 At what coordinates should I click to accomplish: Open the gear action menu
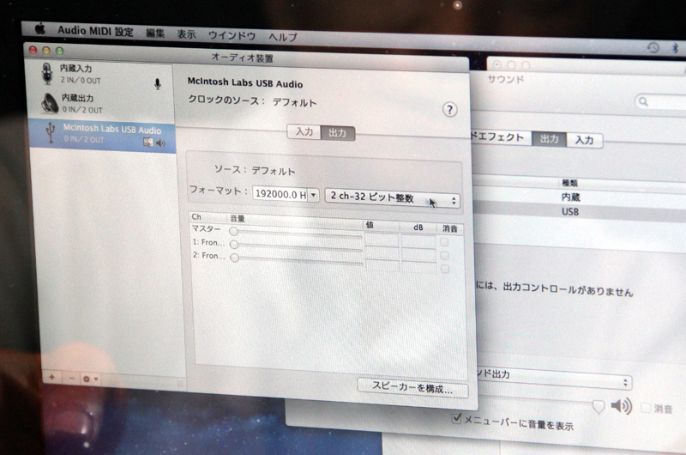coord(91,379)
